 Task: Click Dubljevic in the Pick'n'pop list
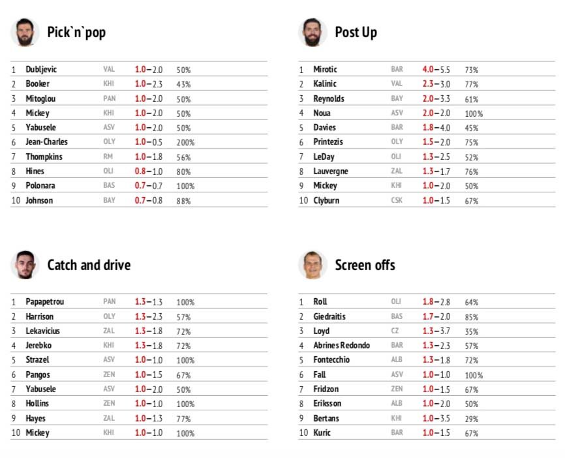(41, 69)
